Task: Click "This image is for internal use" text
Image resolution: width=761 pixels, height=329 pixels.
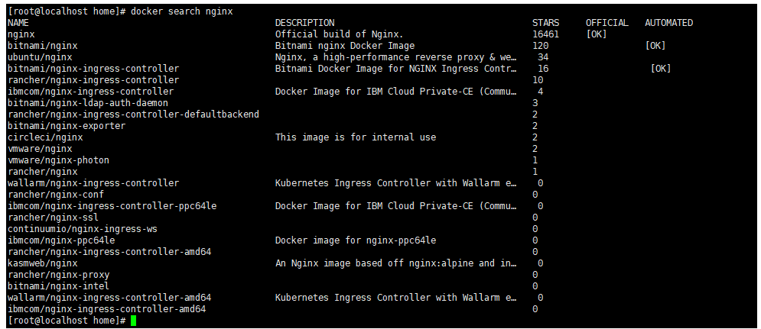Action: tap(356, 137)
